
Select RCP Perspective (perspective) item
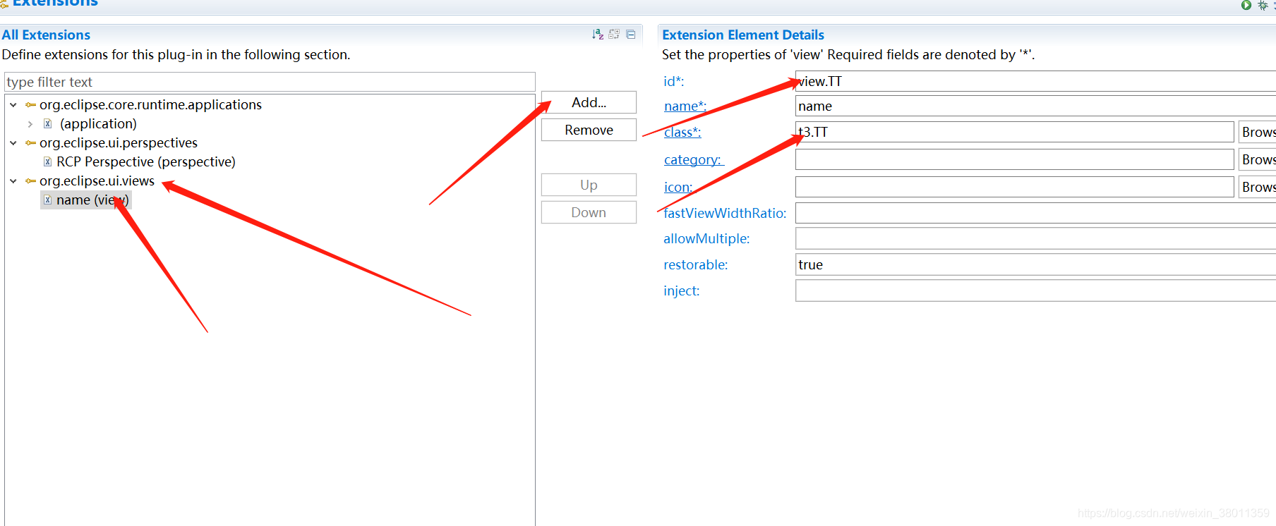click(x=146, y=161)
